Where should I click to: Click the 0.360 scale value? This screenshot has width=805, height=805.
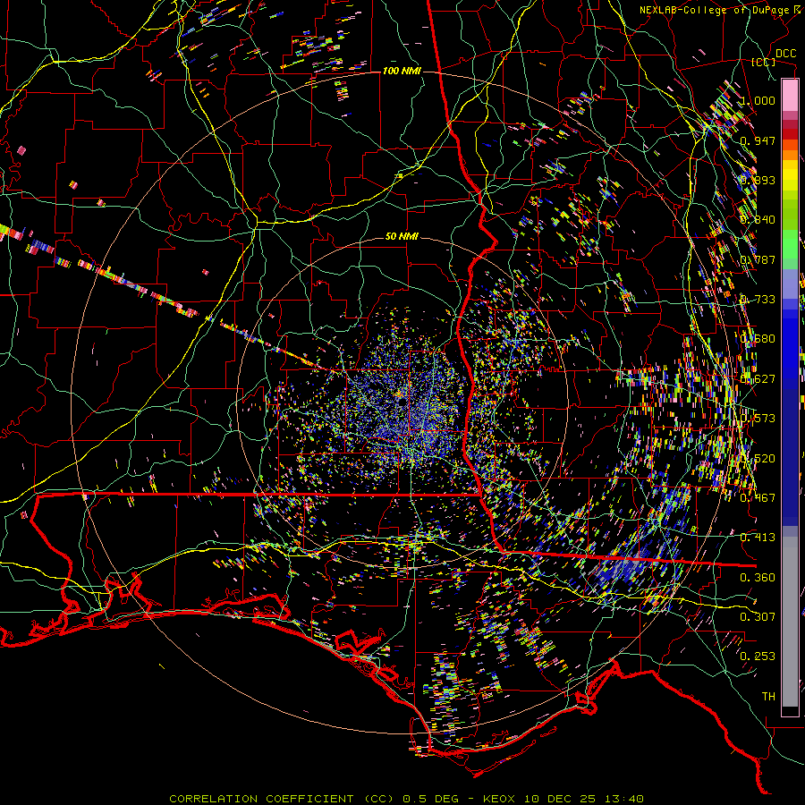click(x=758, y=578)
